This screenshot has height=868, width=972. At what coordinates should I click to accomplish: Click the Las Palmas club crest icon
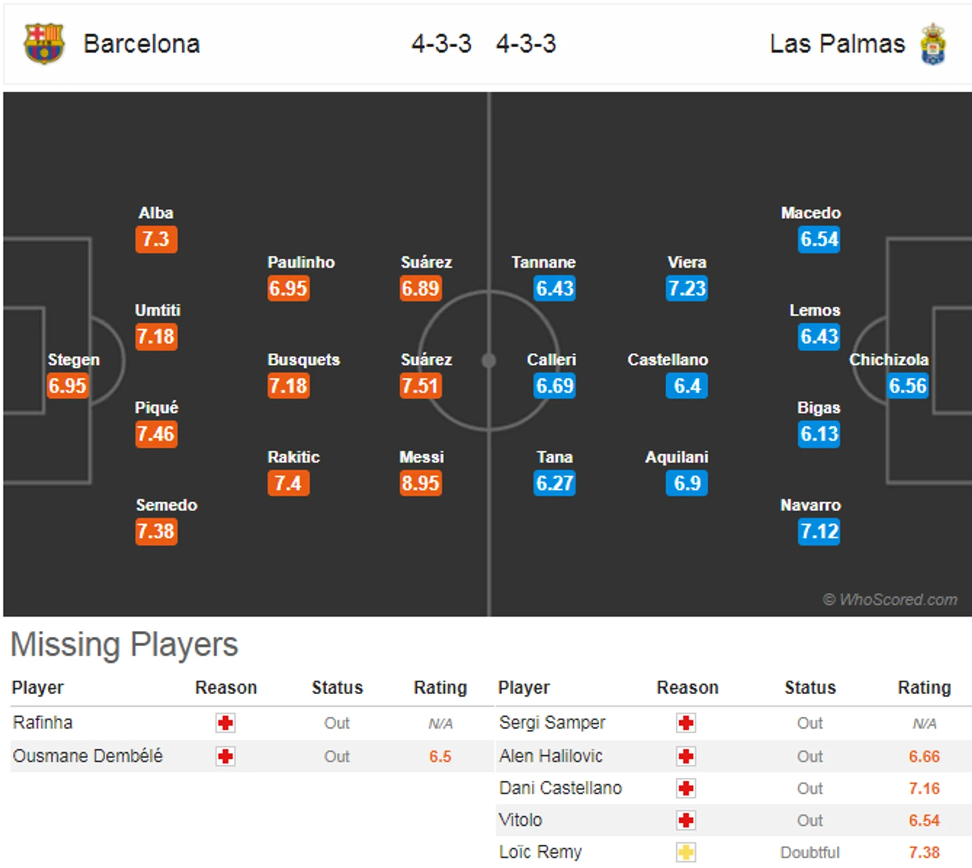click(933, 44)
